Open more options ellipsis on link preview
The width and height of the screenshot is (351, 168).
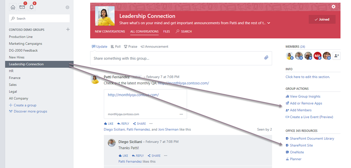point(181,114)
